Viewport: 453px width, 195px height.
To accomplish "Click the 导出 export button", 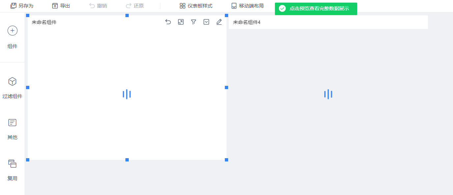I will [x=61, y=6].
